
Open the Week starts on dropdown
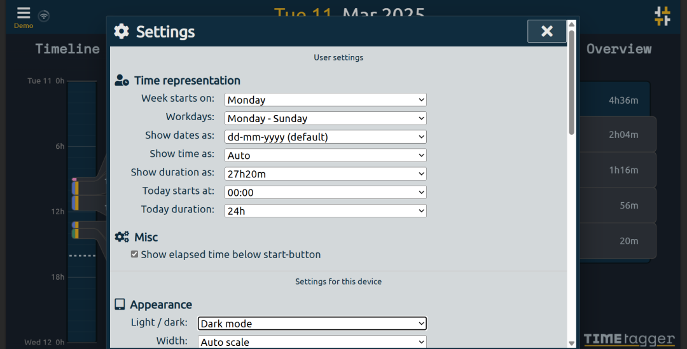pos(326,100)
